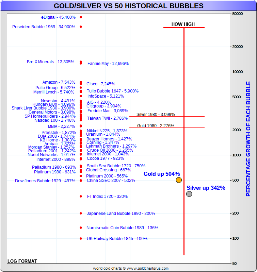This screenshot has height=272, width=257.
Task: Select the South Sea Bubble 1720 - 750% label
Action: 116,166
